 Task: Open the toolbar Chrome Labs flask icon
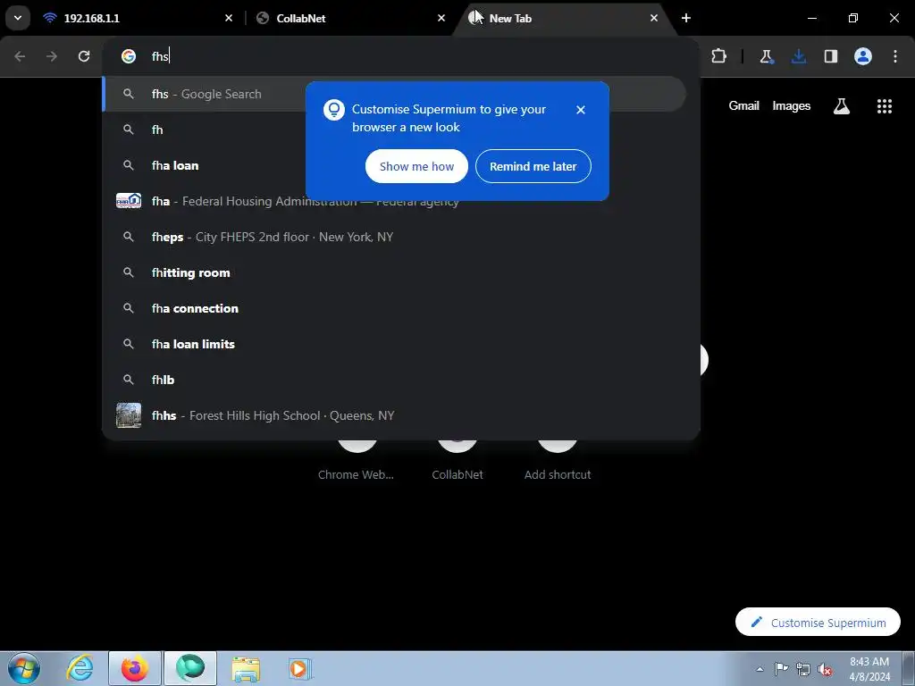tap(766, 56)
